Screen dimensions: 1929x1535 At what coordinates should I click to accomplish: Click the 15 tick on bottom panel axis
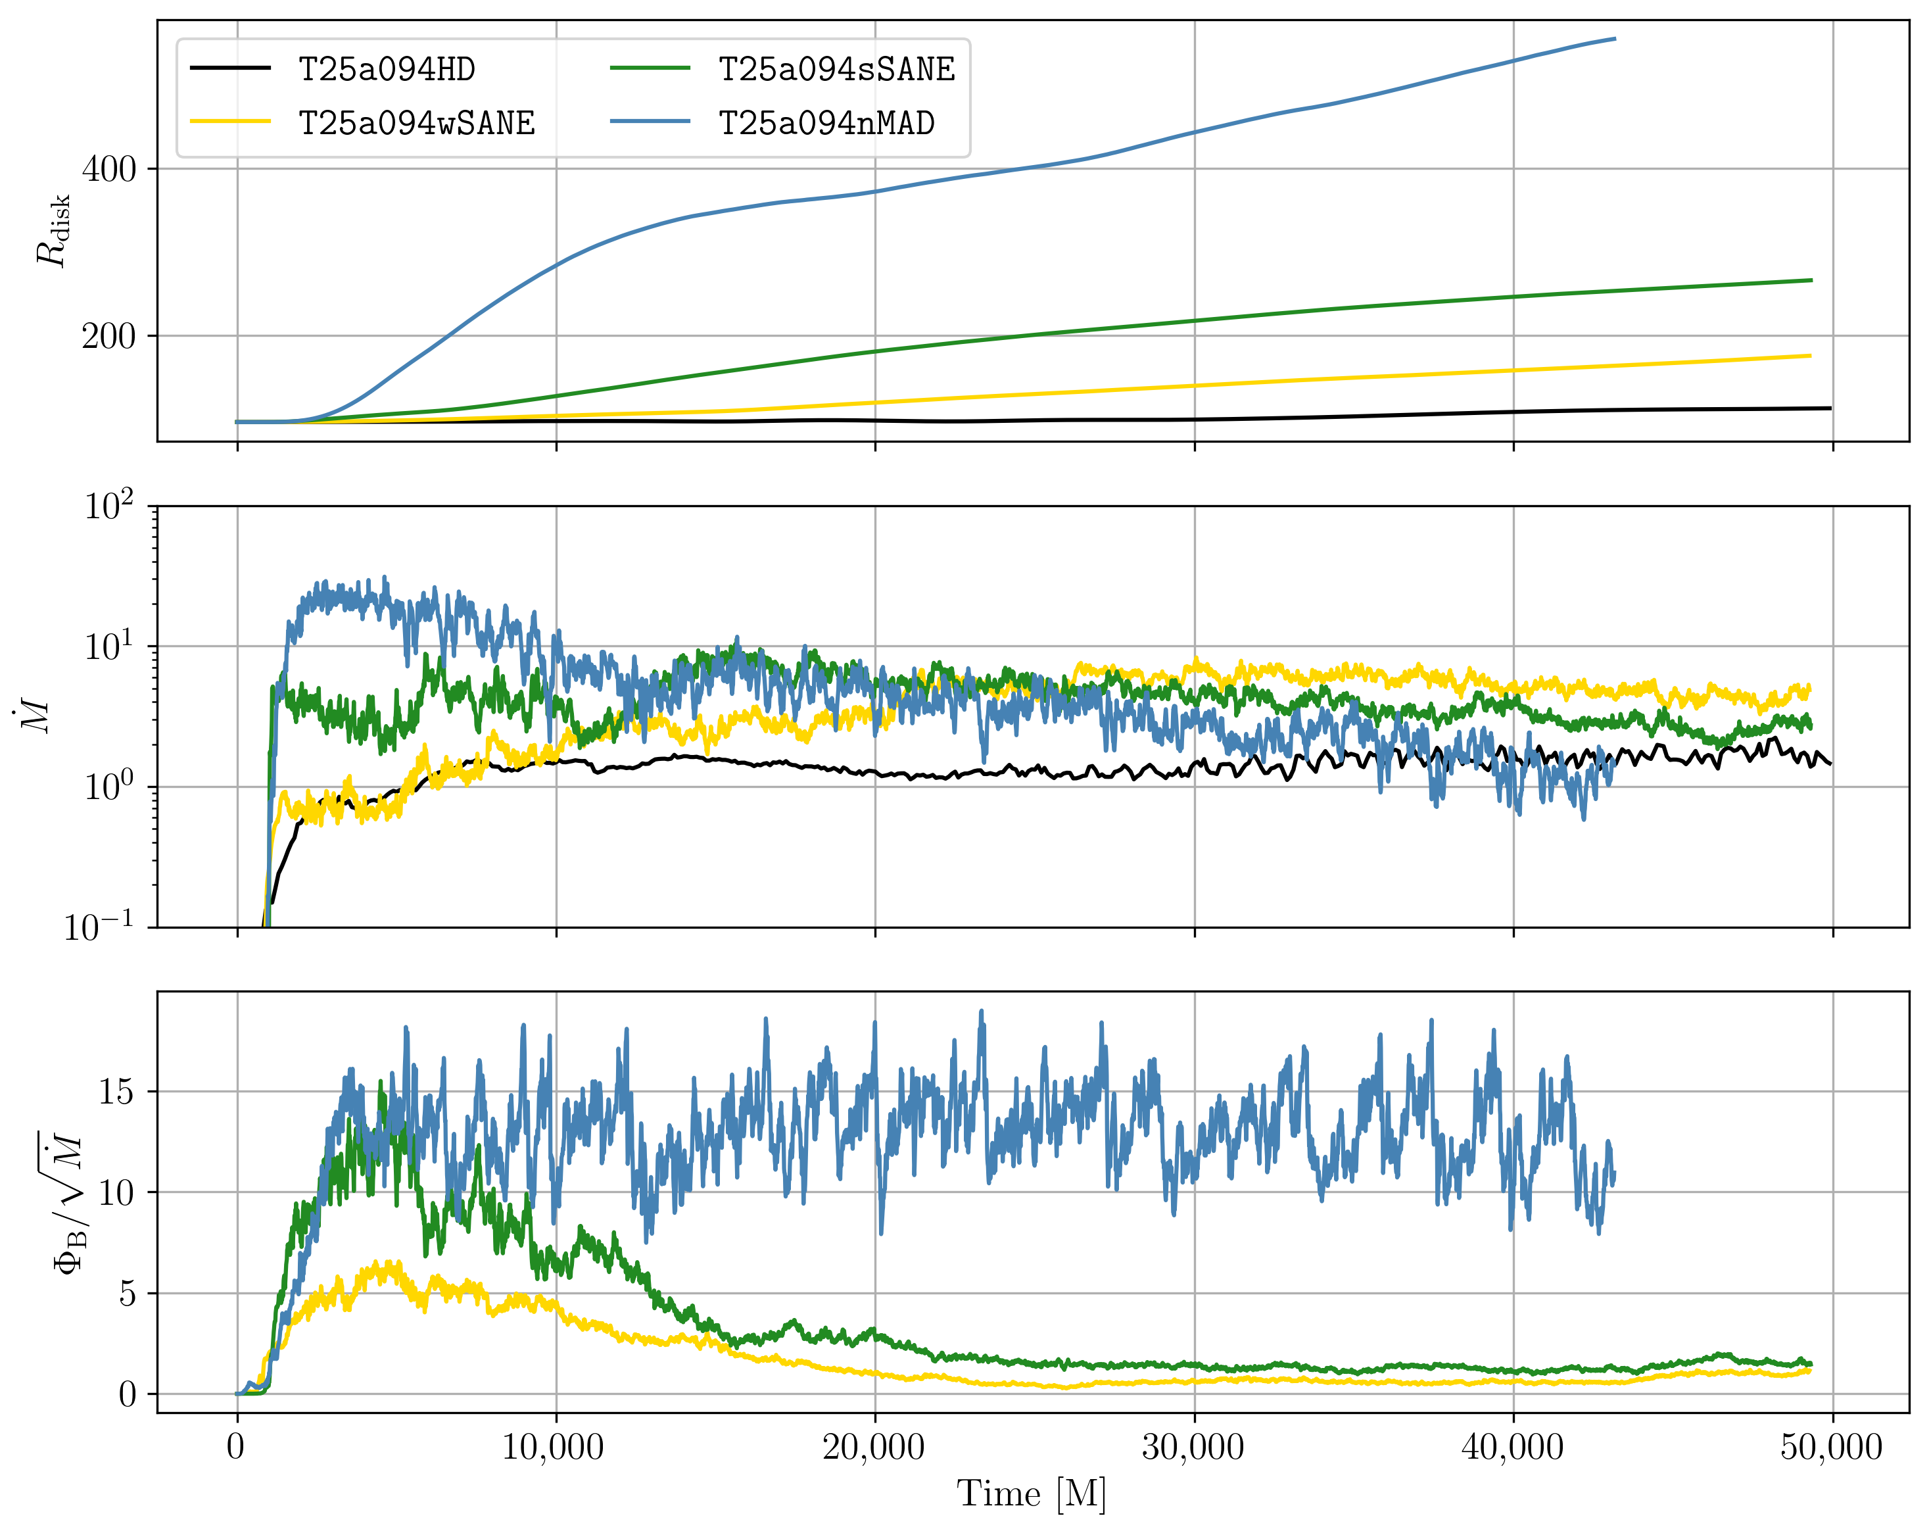116,1092
